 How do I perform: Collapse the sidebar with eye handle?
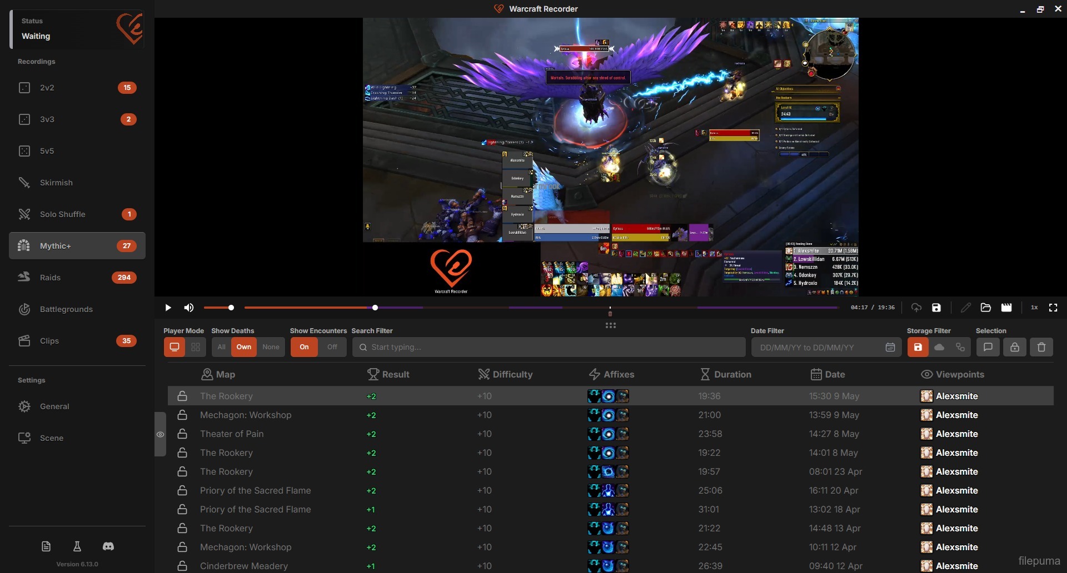pyautogui.click(x=160, y=434)
